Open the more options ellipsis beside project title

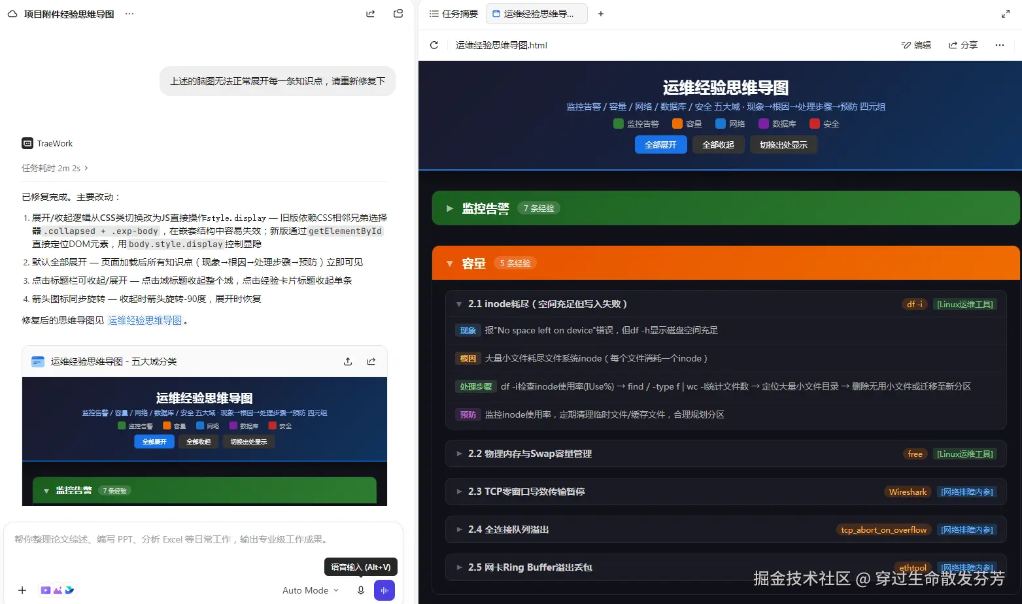pyautogui.click(x=129, y=14)
